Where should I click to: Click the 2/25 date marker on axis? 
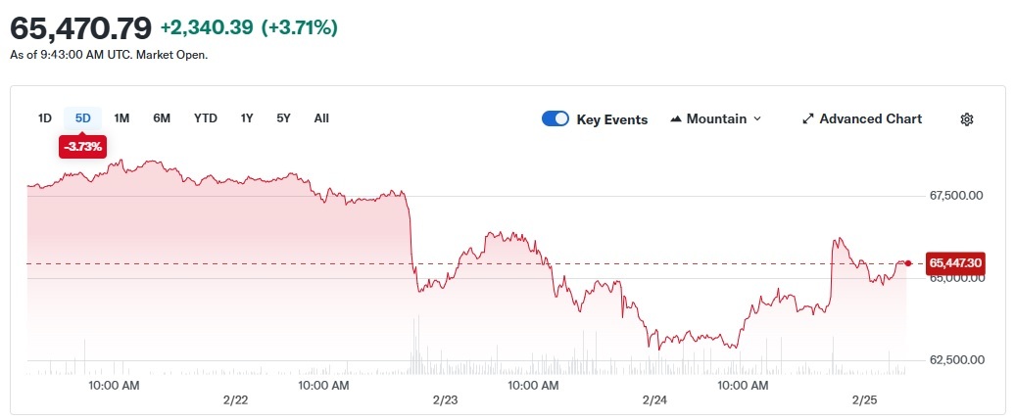point(864,400)
